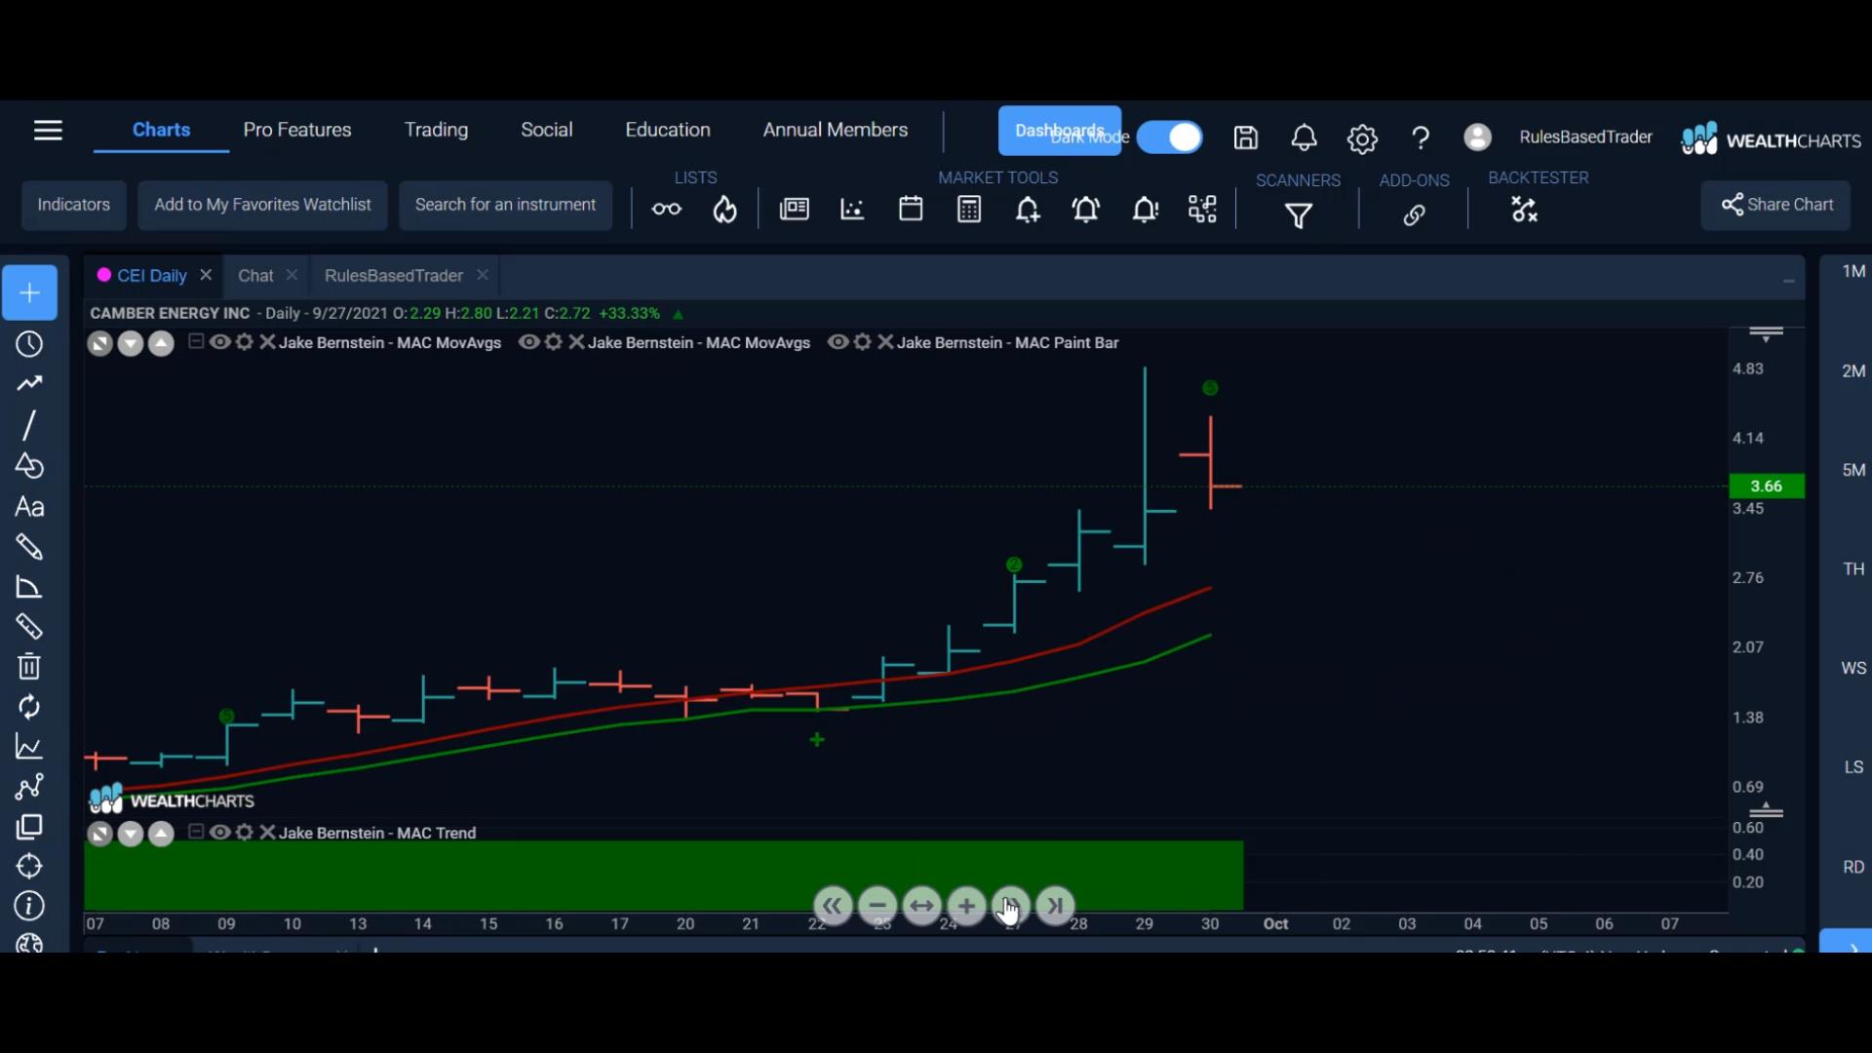Open the calculator market tool
The image size is (1872, 1053).
969,209
